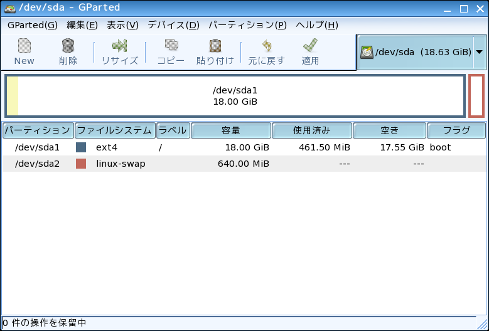This screenshot has width=489, height=331.
Task: Select /dev/sda1 block in disk map
Action: [235, 96]
